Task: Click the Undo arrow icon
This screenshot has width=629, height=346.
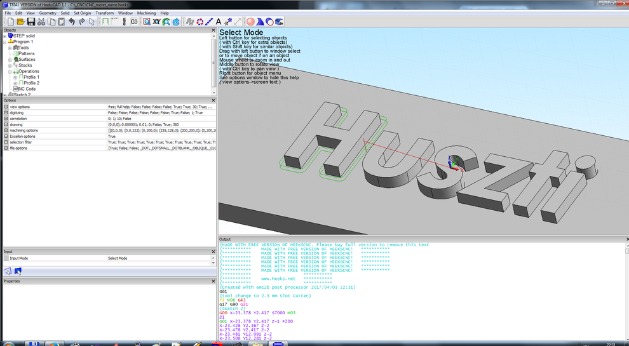Action: pos(72,22)
